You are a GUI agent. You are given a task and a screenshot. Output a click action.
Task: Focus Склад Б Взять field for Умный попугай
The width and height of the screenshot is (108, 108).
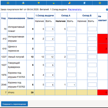(92, 57)
